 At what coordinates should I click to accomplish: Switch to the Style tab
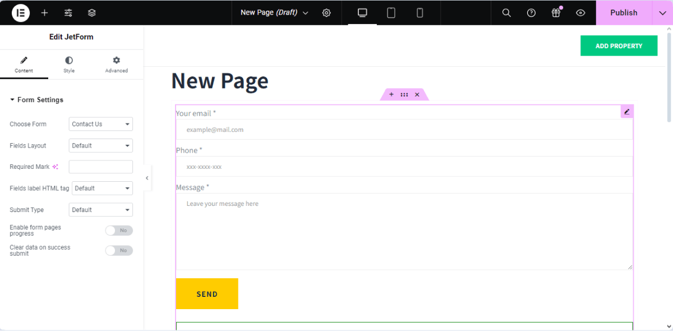coord(68,64)
